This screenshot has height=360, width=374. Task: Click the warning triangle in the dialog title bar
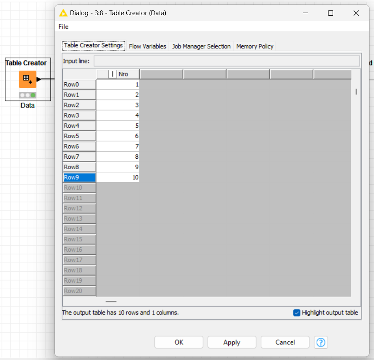pos(62,13)
